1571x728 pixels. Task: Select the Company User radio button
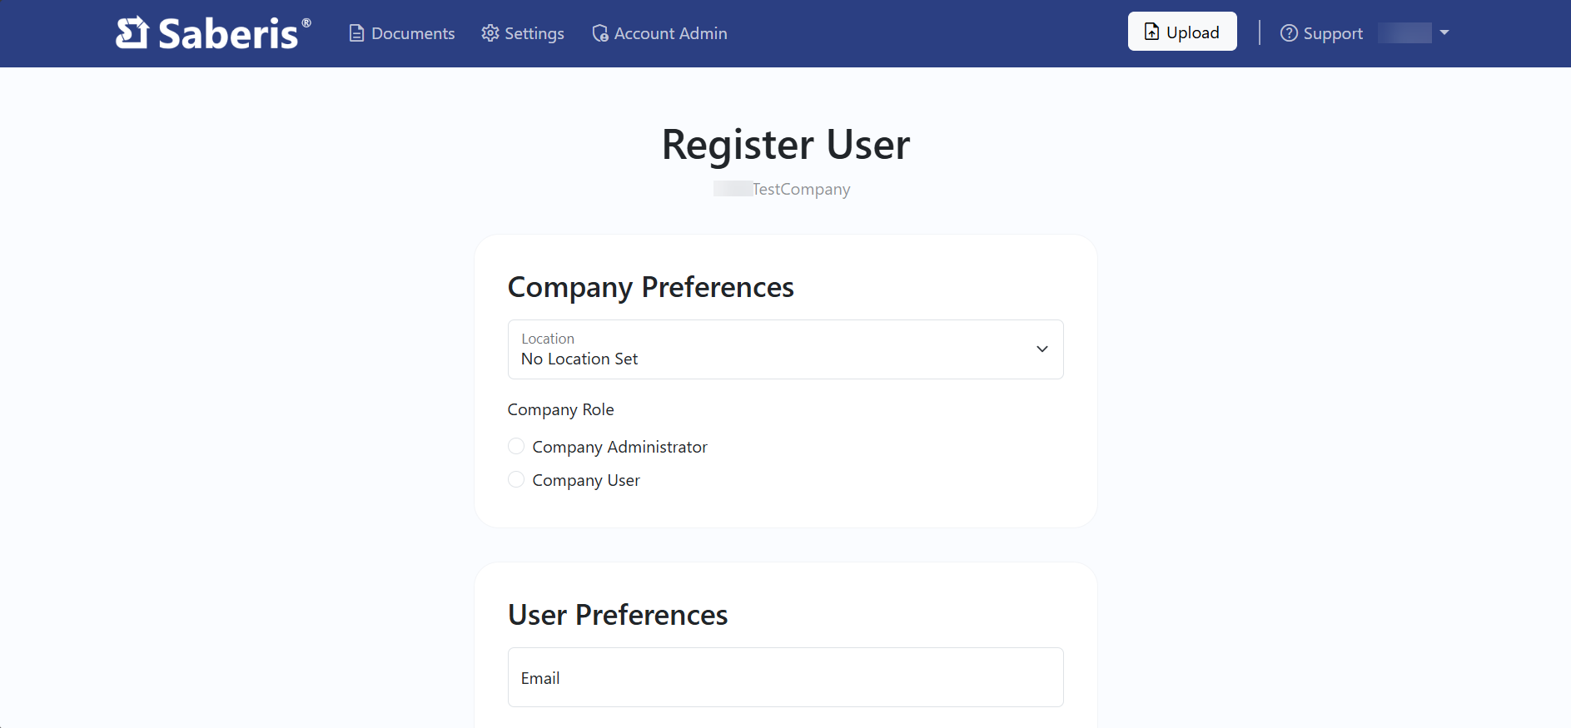point(516,480)
